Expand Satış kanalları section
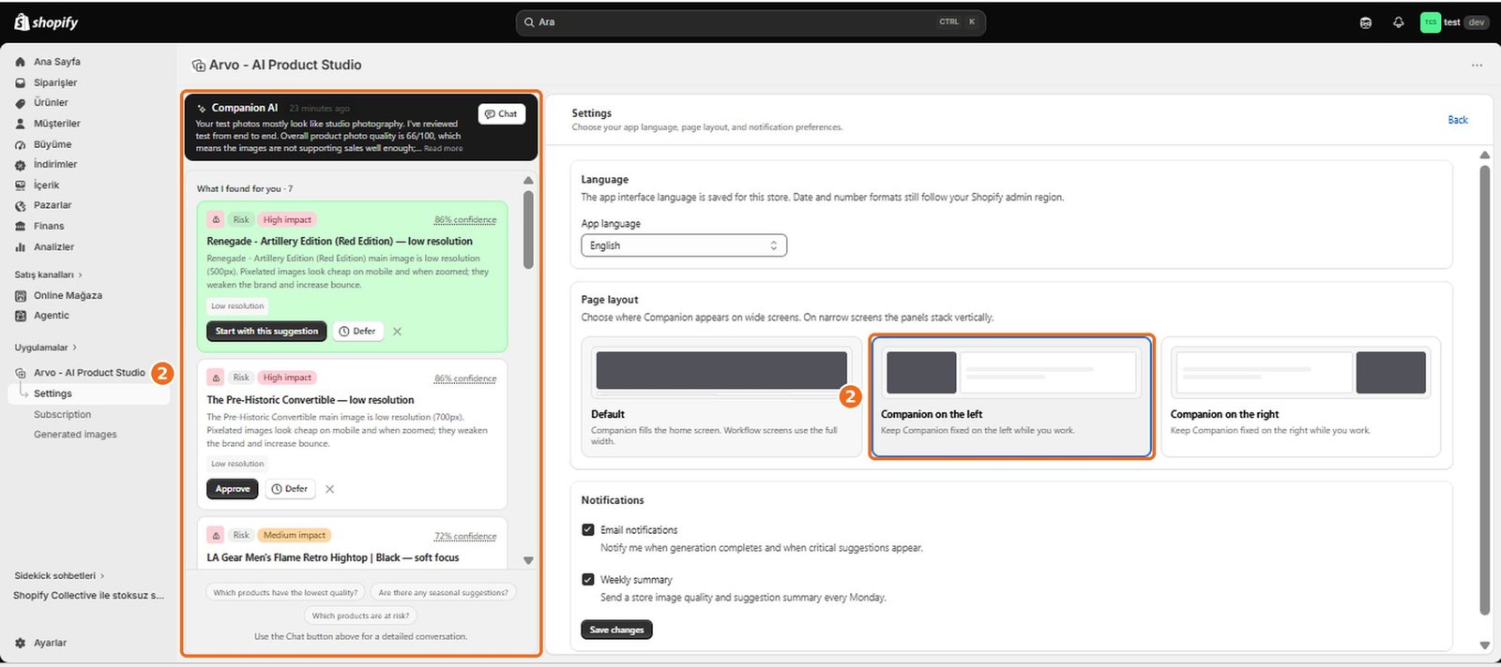The height and width of the screenshot is (667, 1501). point(48,275)
